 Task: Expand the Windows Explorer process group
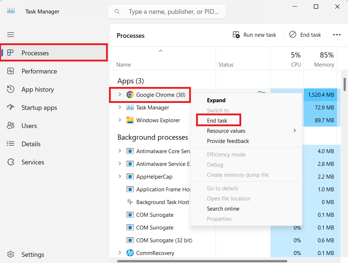click(120, 120)
